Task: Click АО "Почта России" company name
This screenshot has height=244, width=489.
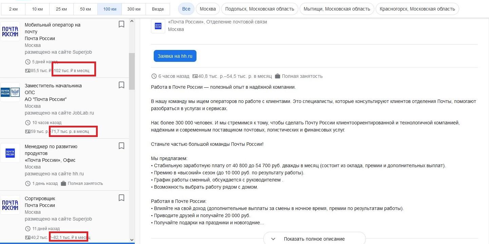Action: 46,99
